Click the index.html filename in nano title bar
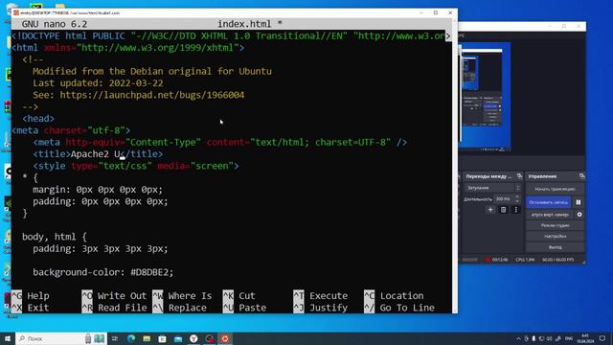 tap(244, 24)
